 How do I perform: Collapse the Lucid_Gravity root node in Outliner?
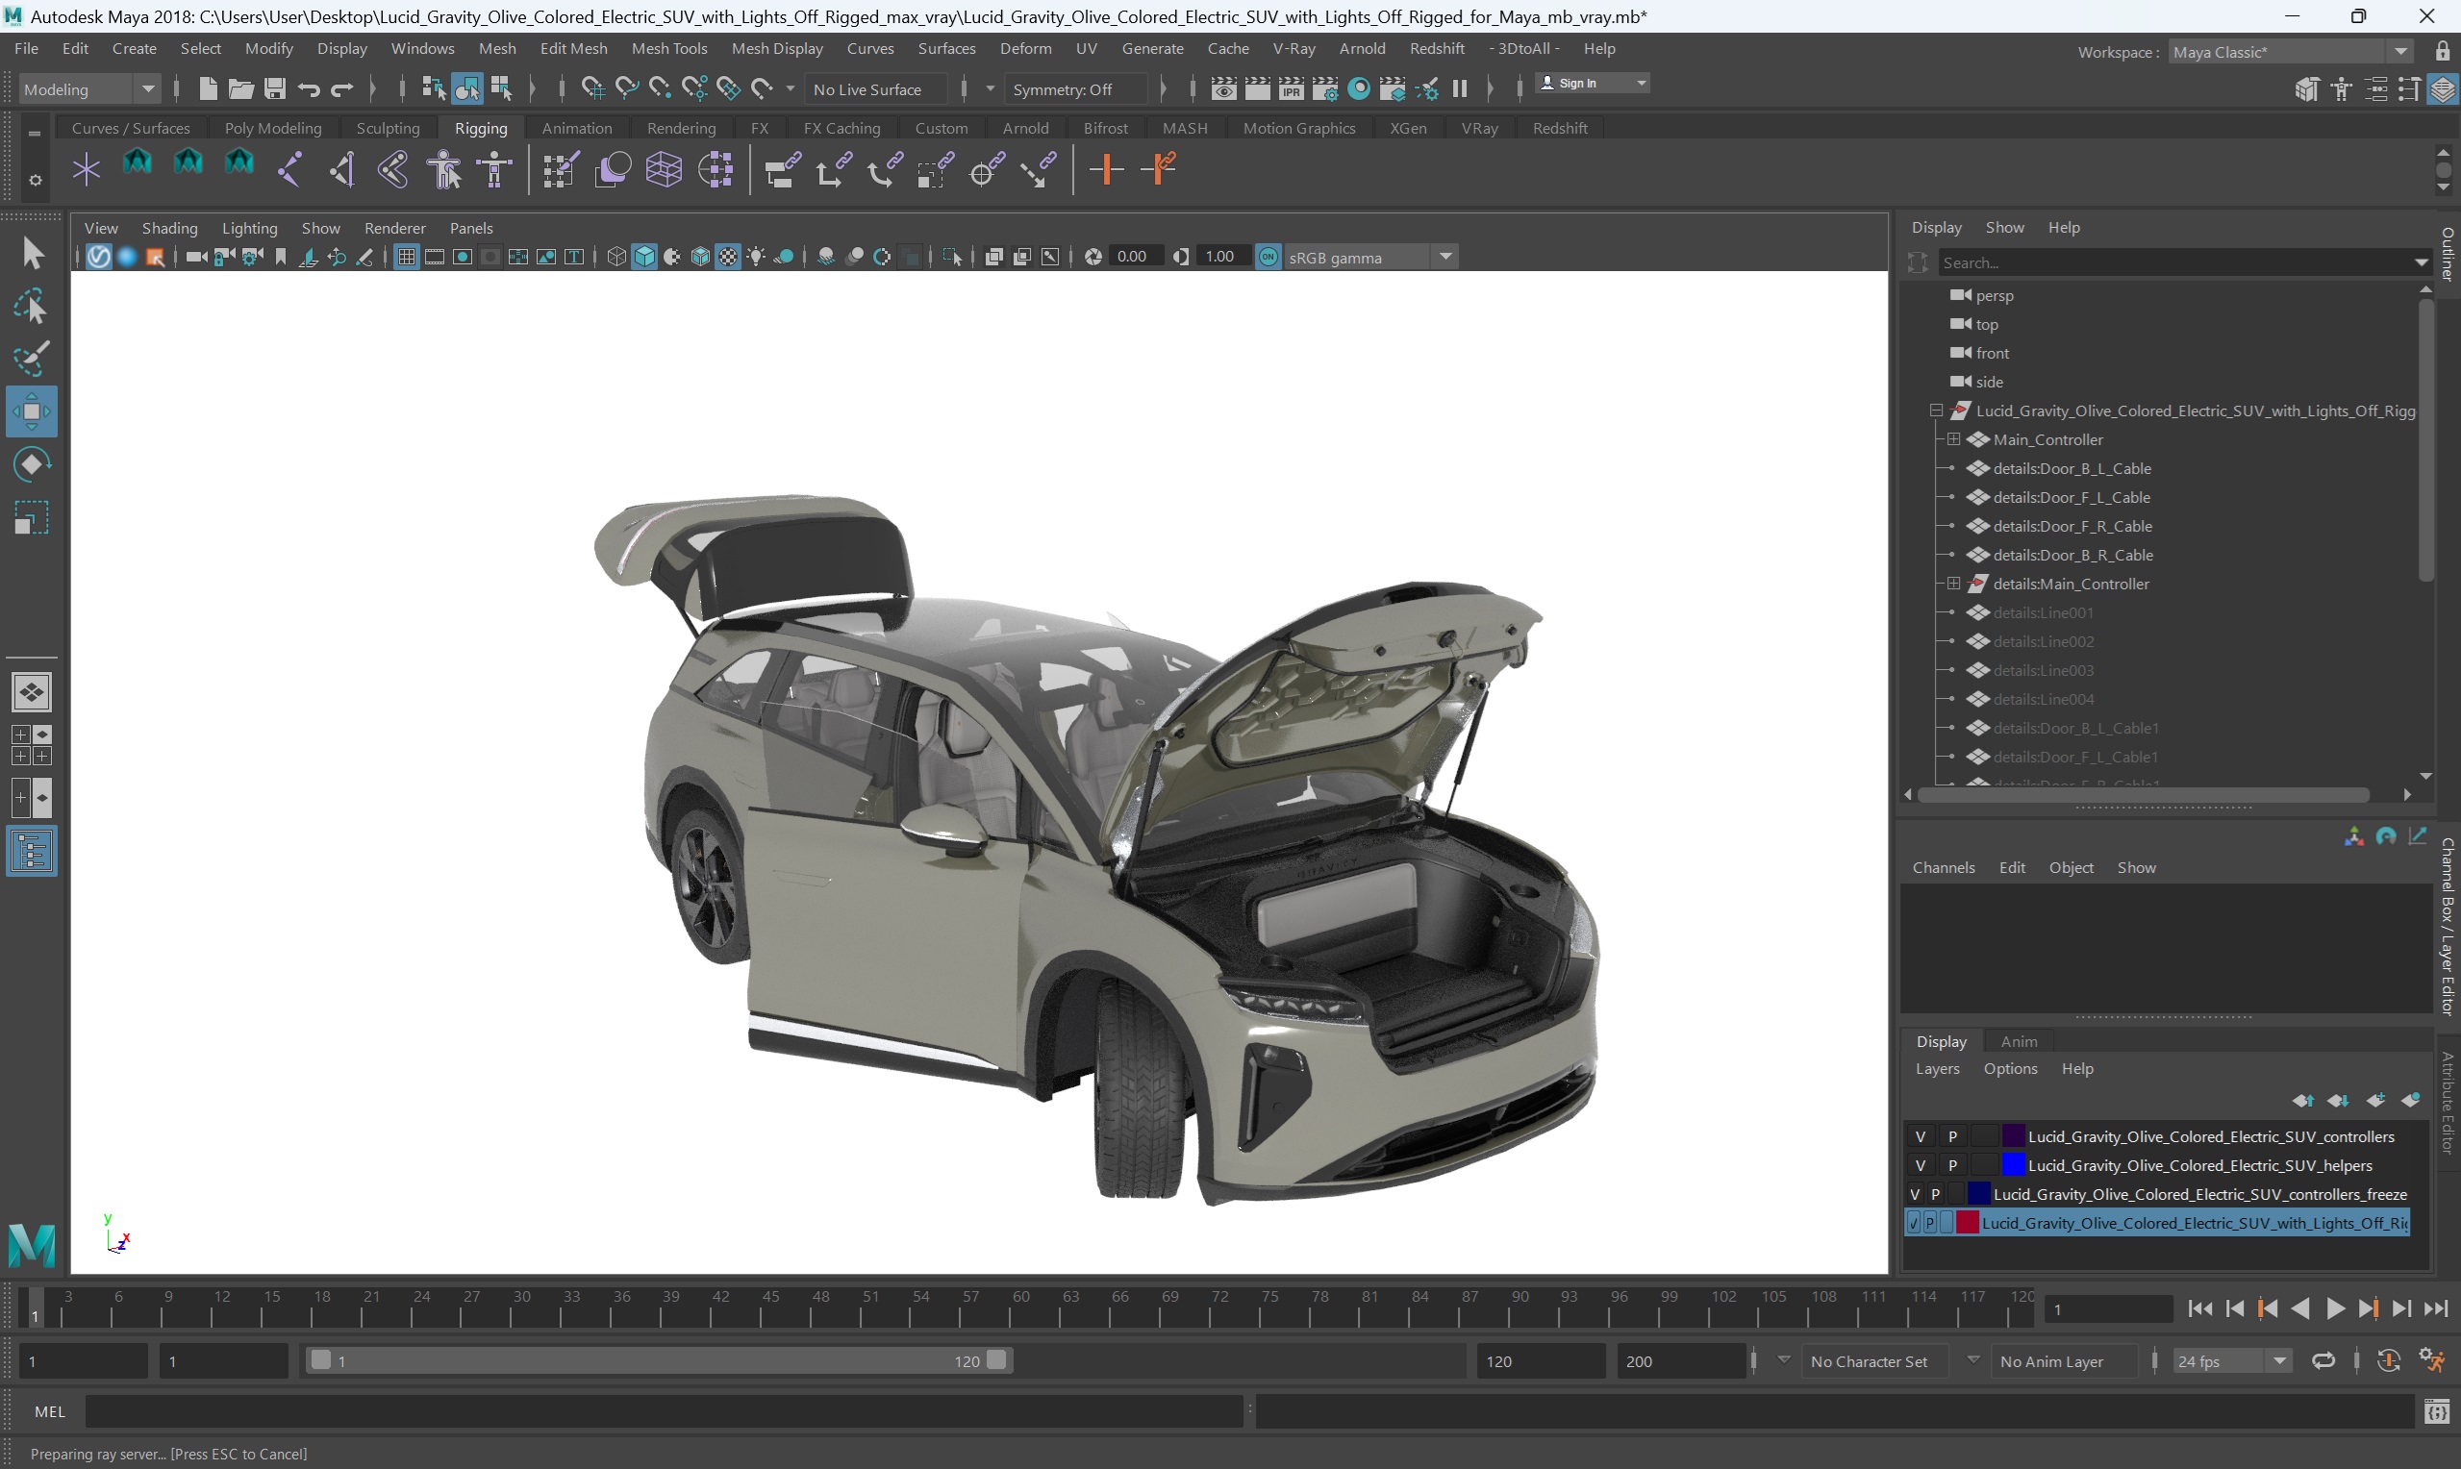pyautogui.click(x=1936, y=411)
